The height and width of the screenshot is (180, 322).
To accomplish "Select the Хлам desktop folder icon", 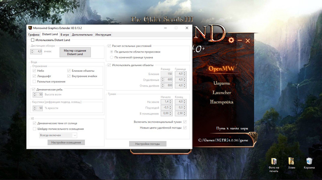I will point(292,163).
